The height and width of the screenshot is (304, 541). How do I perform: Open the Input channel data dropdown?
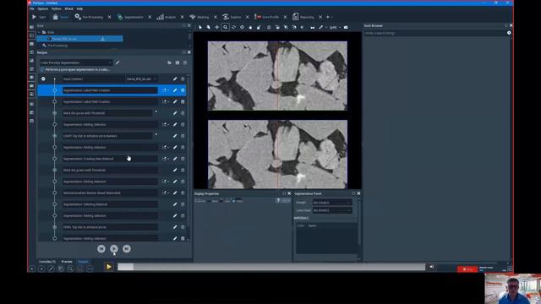[141, 79]
